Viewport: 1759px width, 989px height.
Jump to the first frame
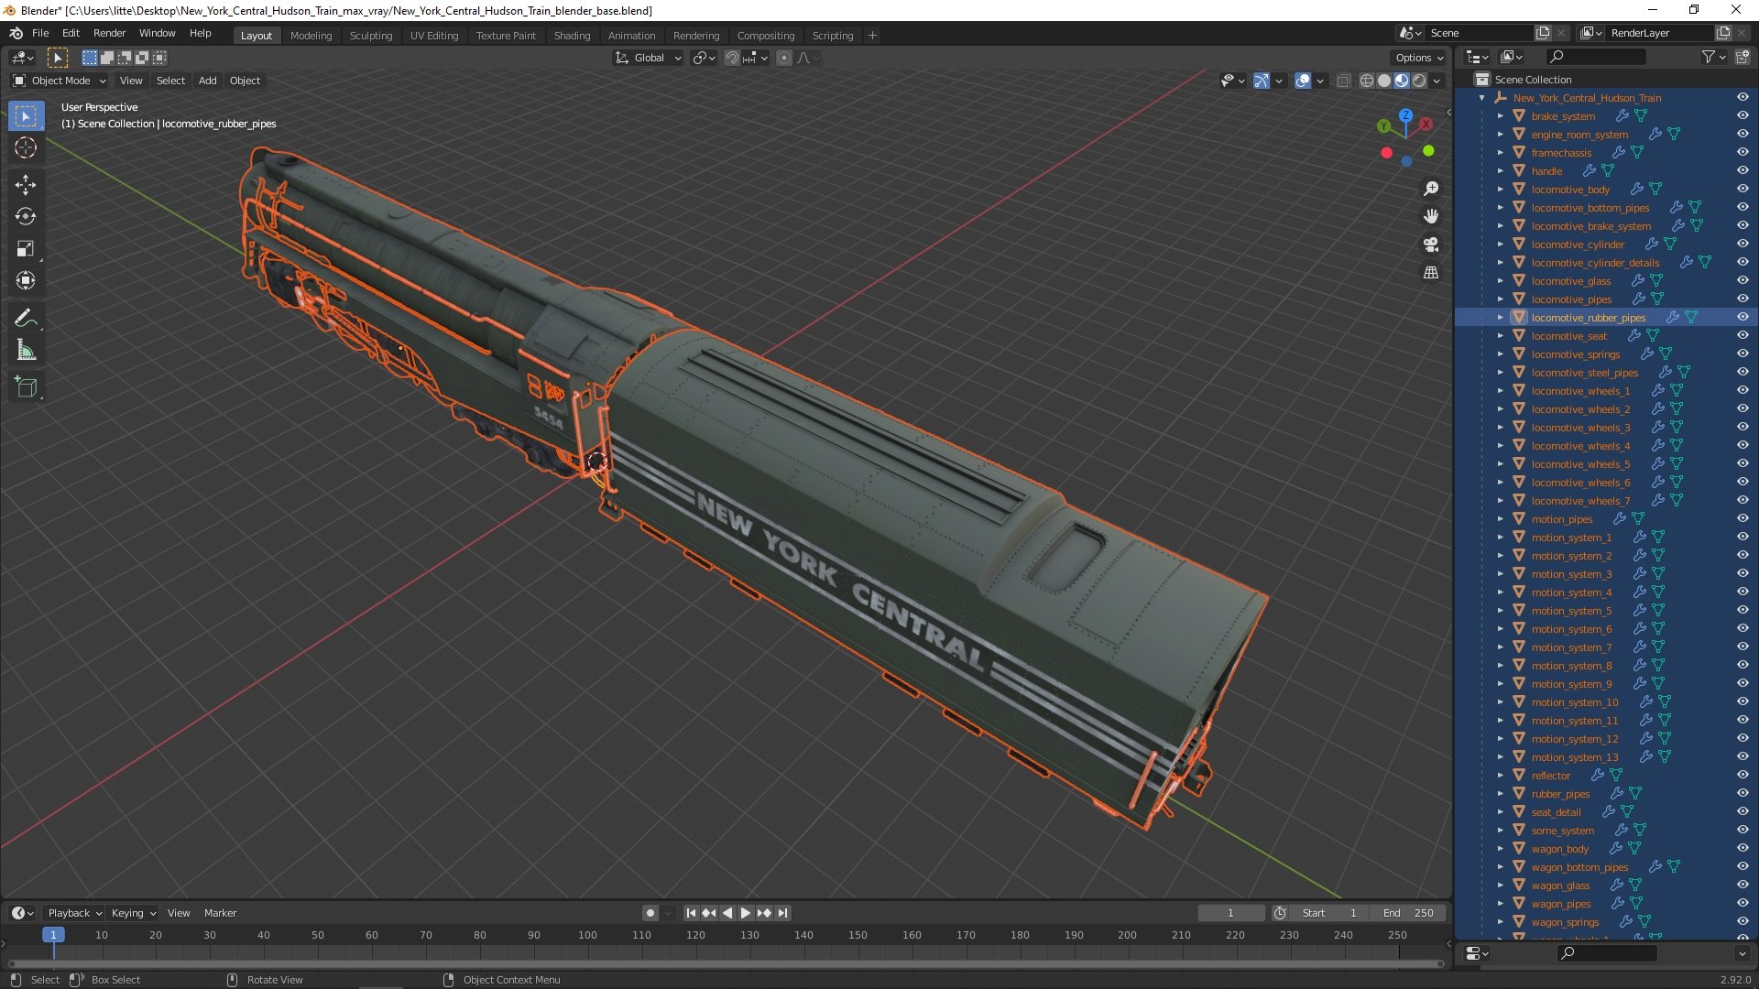tap(691, 913)
